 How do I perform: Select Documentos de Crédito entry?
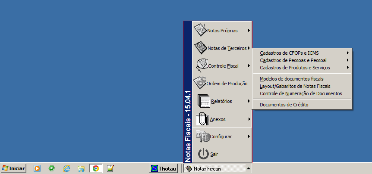(284, 105)
